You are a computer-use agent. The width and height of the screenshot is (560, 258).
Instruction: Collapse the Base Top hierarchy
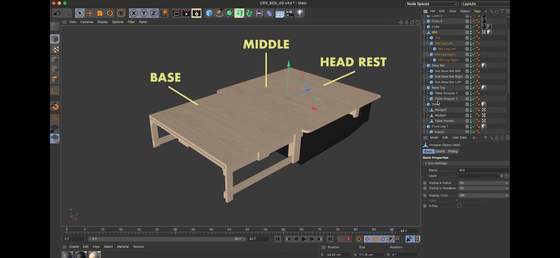(424, 88)
